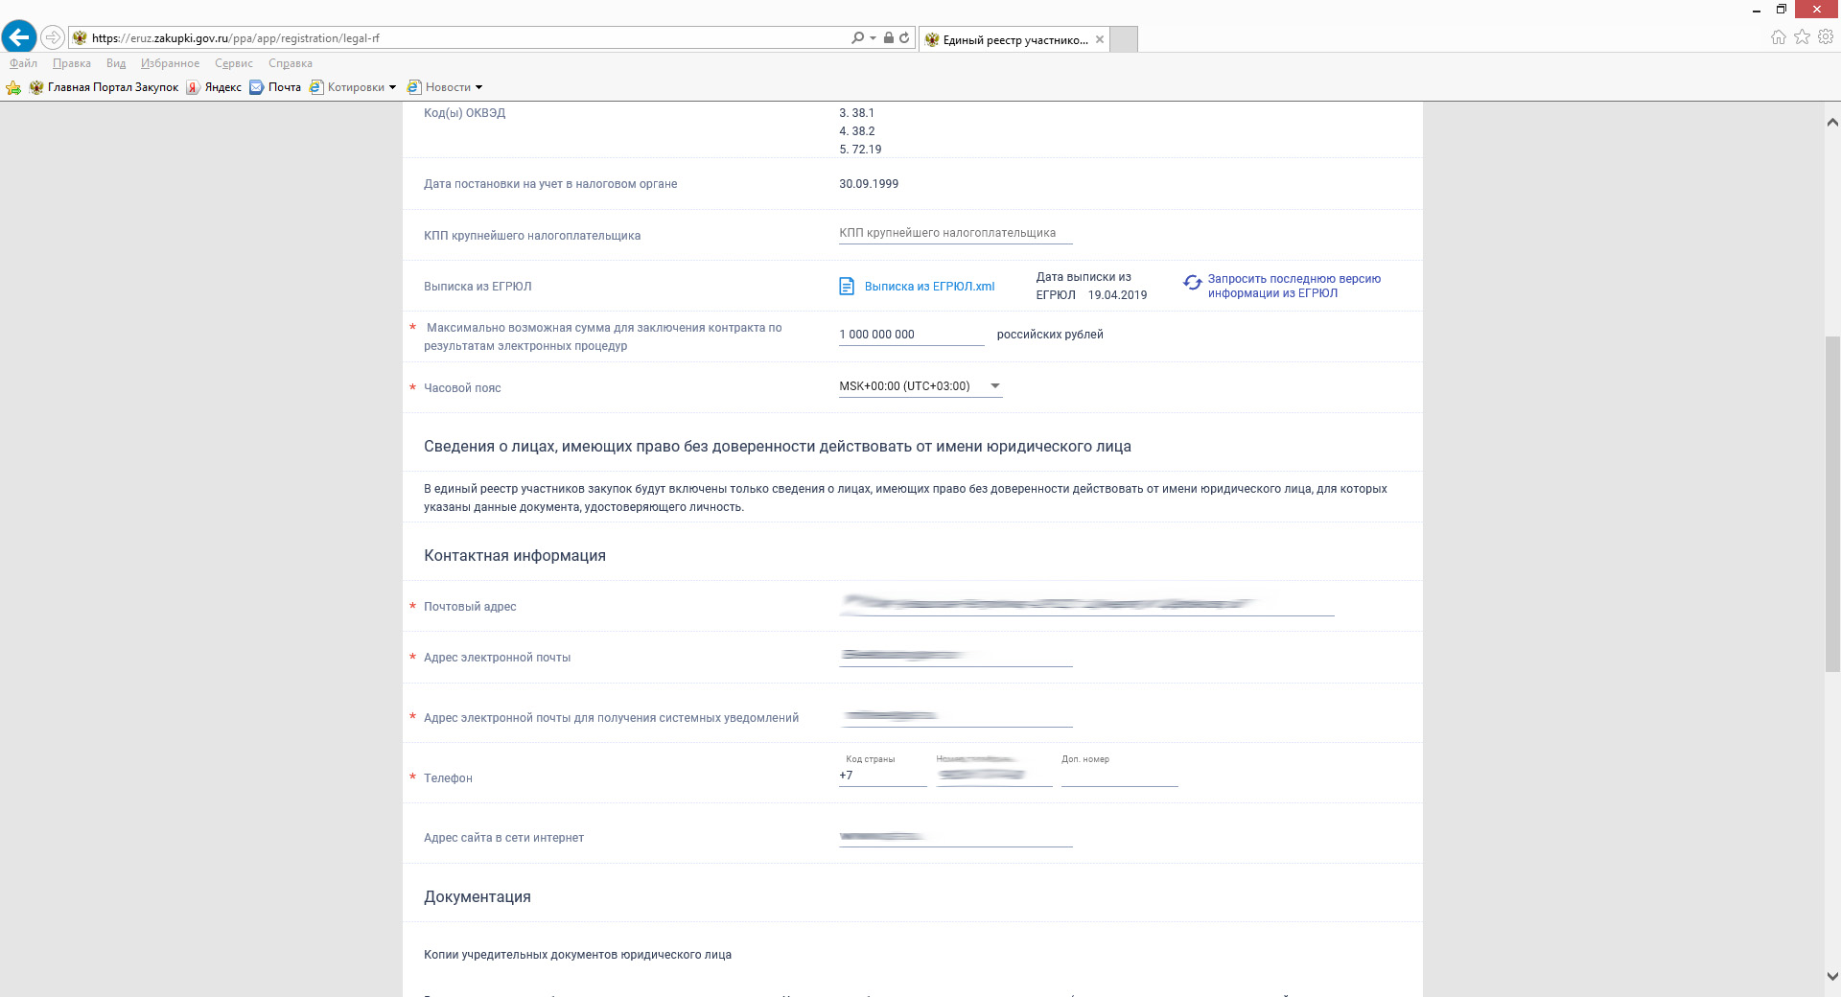Click the refresh page icon in address bar
Image resolution: width=1841 pixels, height=997 pixels.
pyautogui.click(x=904, y=38)
